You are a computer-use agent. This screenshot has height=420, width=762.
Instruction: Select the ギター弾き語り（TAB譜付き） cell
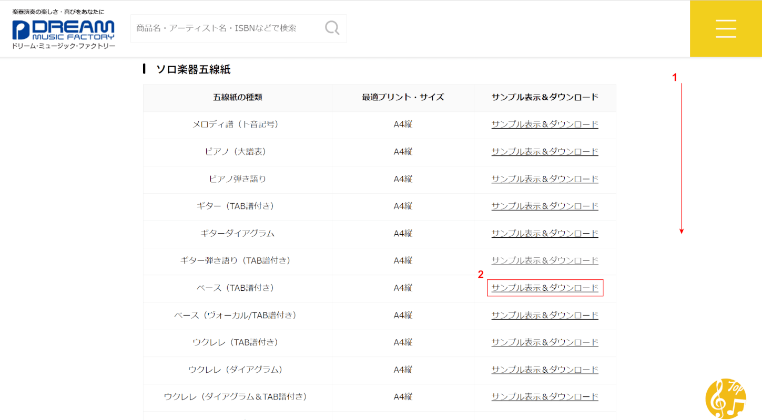pos(238,261)
